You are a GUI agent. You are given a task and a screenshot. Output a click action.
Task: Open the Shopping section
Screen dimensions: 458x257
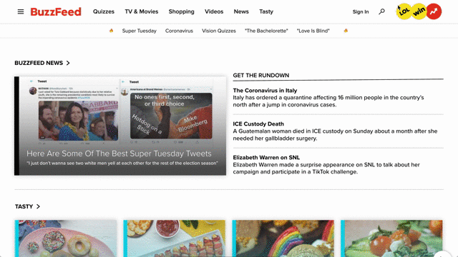coord(181,11)
